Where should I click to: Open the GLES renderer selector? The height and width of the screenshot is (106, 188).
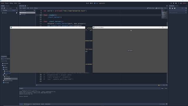click(x=184, y=3)
